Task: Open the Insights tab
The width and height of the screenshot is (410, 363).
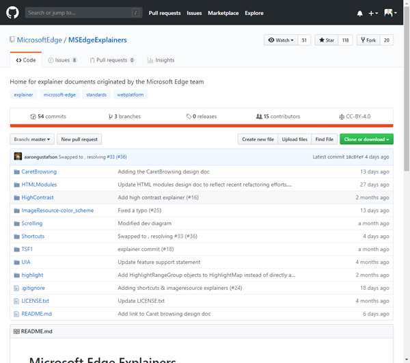Action: [x=161, y=60]
